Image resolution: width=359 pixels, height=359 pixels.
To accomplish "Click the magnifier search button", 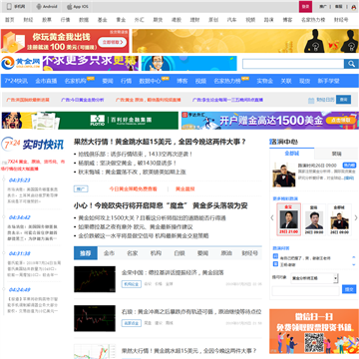I will click(351, 64).
